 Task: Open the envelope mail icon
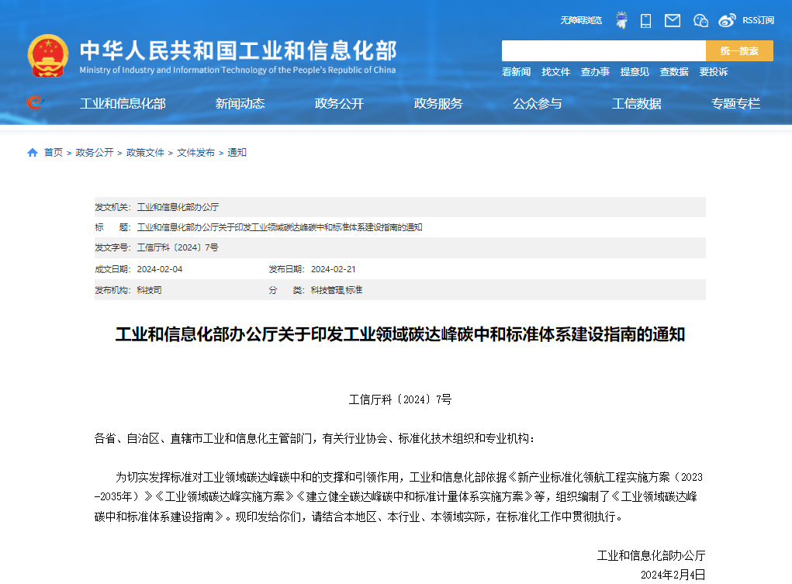click(x=673, y=21)
